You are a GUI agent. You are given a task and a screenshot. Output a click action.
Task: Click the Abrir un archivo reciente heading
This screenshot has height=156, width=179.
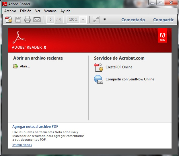coord(38,58)
